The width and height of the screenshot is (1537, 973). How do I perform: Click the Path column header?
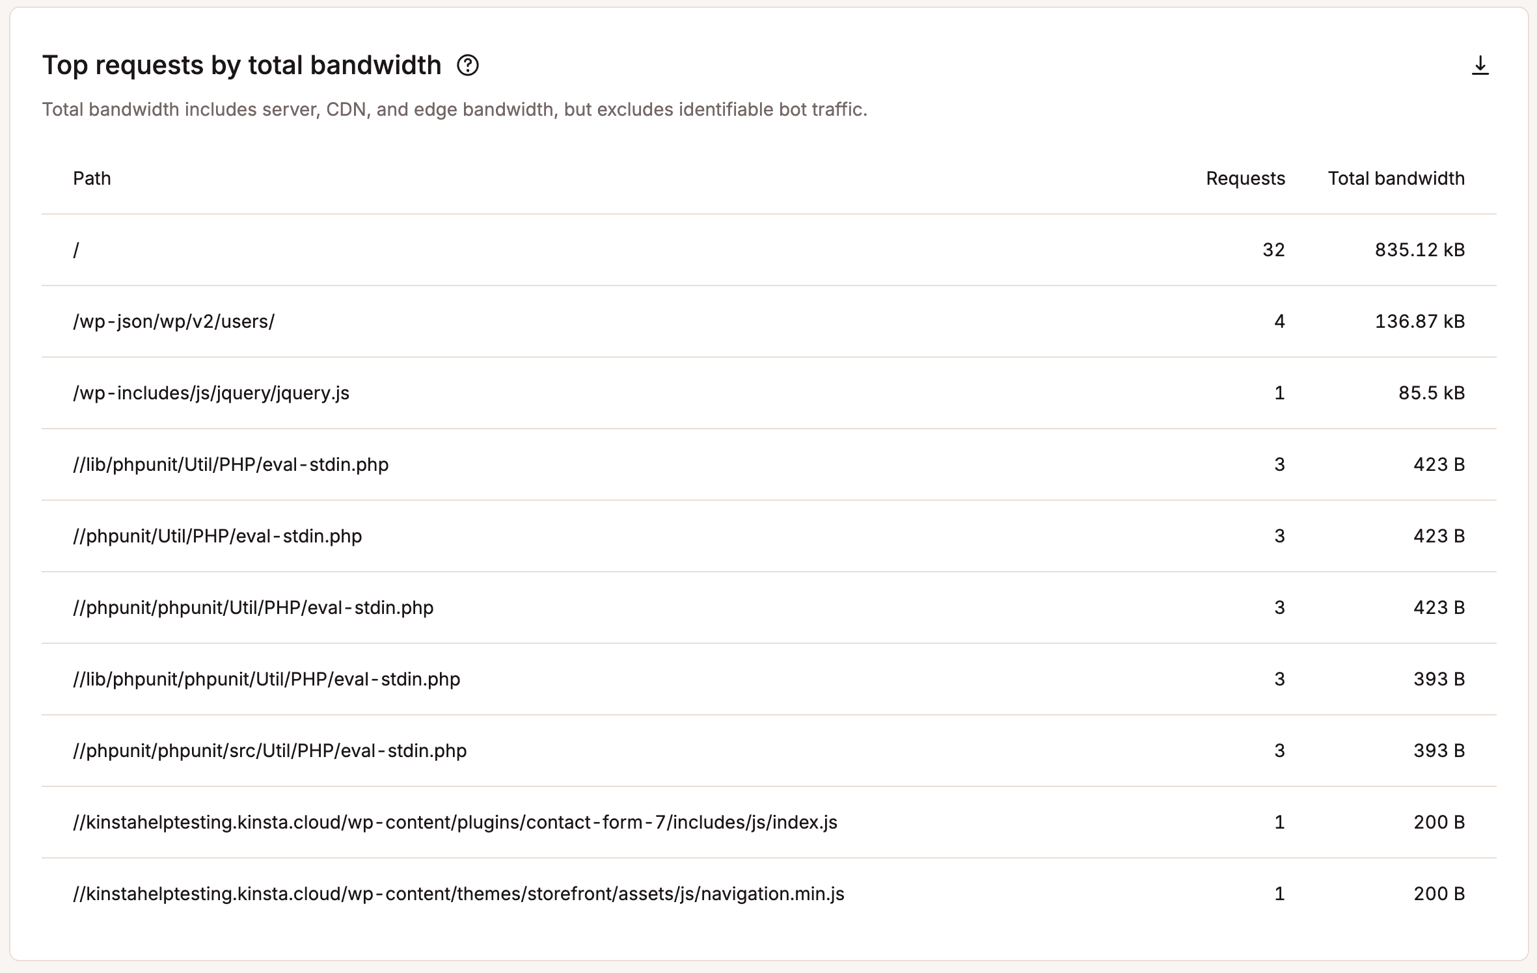(x=92, y=178)
